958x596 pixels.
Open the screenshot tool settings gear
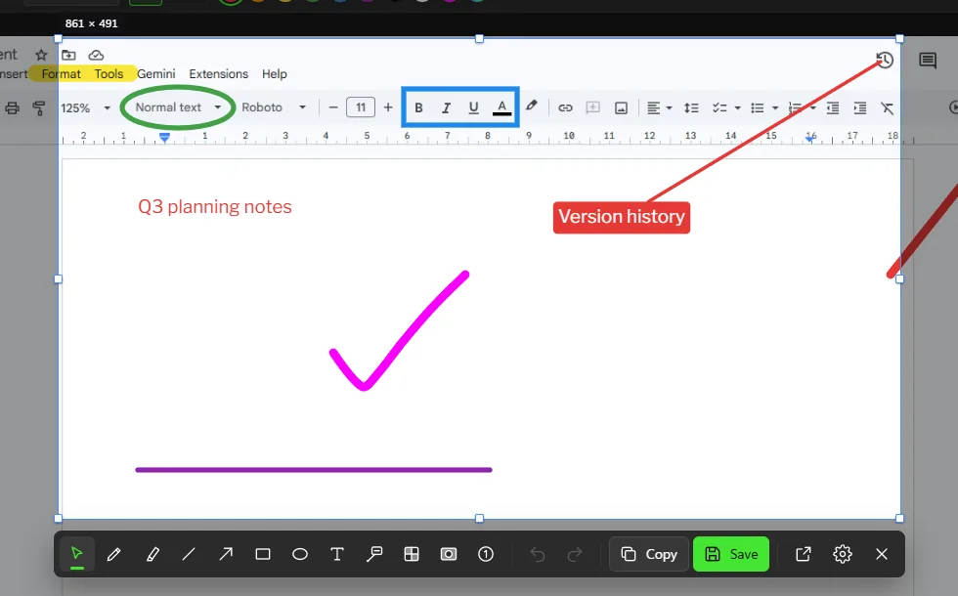pyautogui.click(x=843, y=554)
